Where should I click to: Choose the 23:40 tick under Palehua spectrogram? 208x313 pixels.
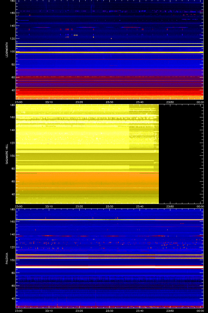click(140, 311)
